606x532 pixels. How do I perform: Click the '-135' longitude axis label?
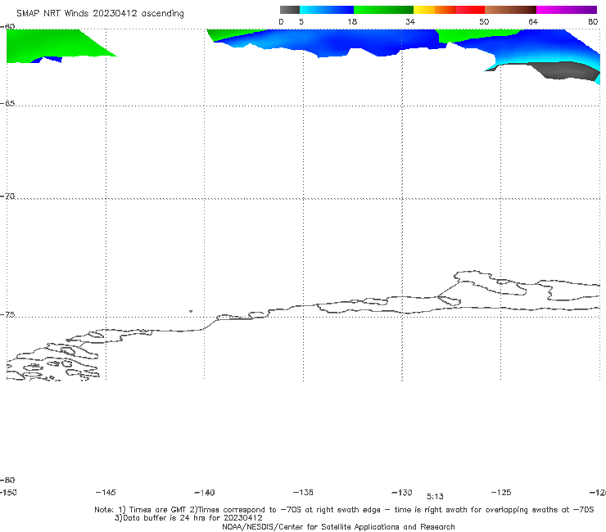[303, 492]
